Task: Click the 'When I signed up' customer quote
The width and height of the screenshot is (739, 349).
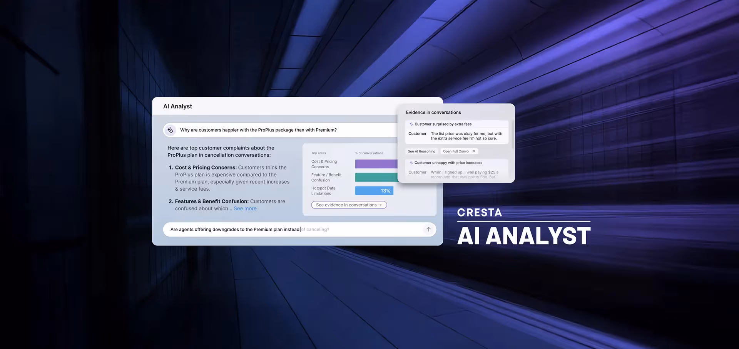Action: pos(465,174)
